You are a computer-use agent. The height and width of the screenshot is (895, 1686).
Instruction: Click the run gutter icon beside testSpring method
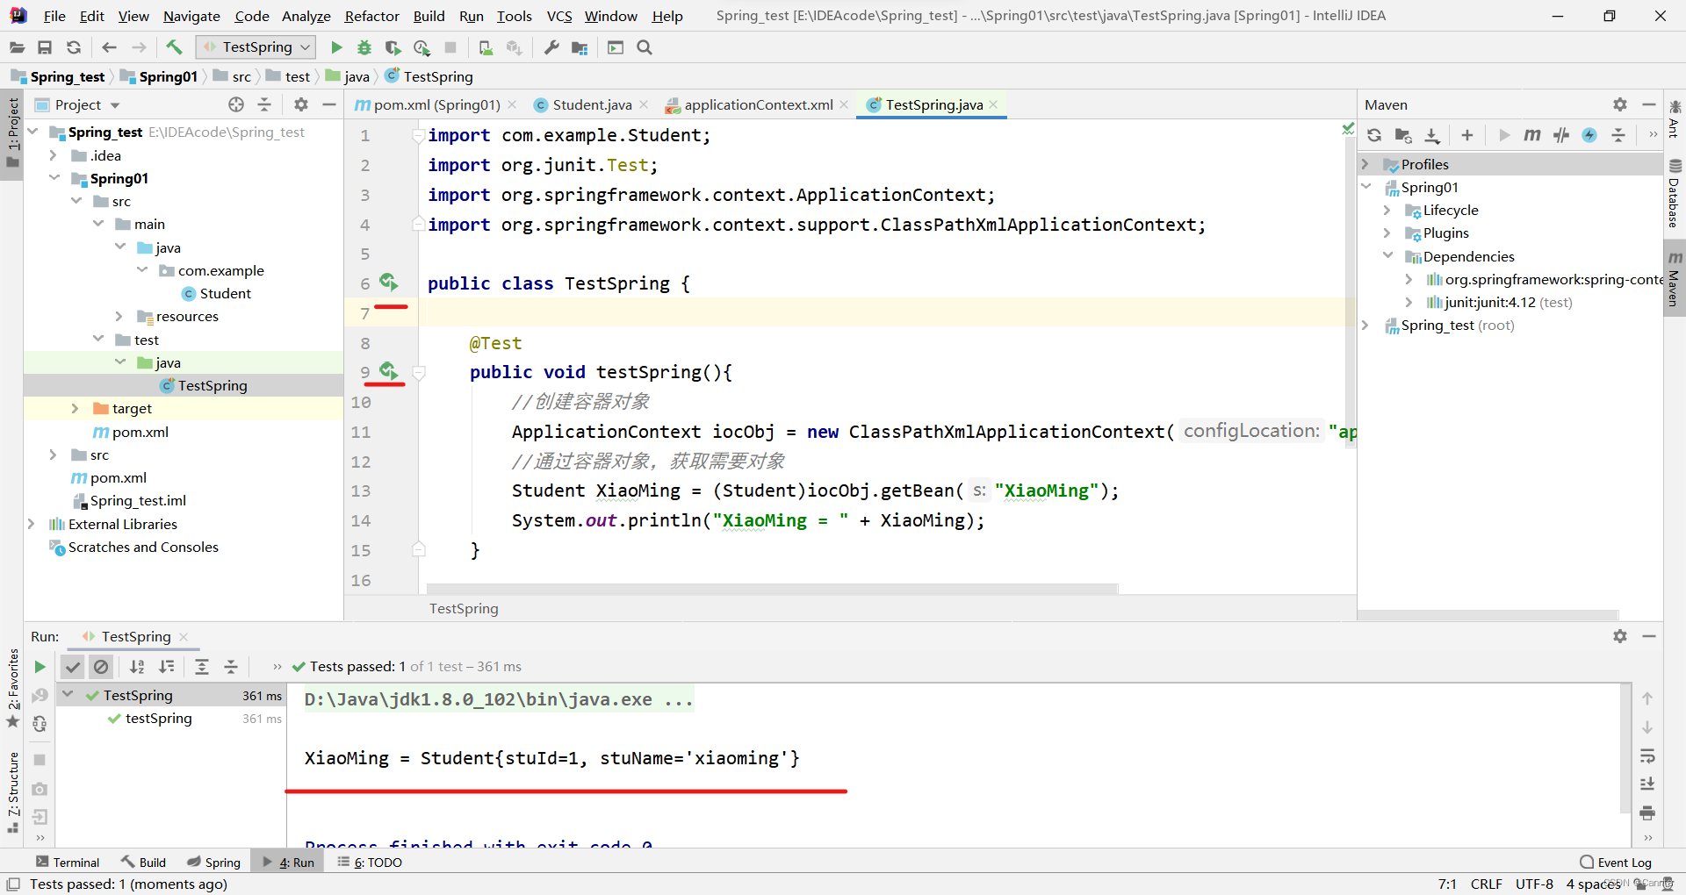[388, 370]
